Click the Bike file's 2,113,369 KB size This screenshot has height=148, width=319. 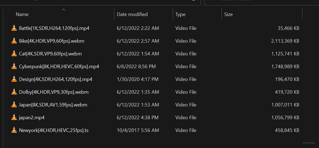285,41
